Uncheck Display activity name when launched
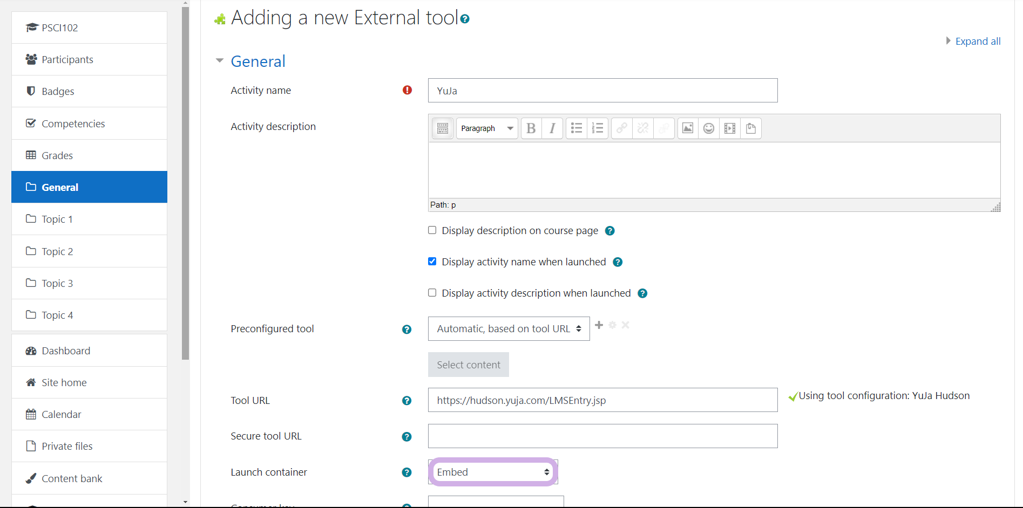The image size is (1023, 508). tap(432, 262)
